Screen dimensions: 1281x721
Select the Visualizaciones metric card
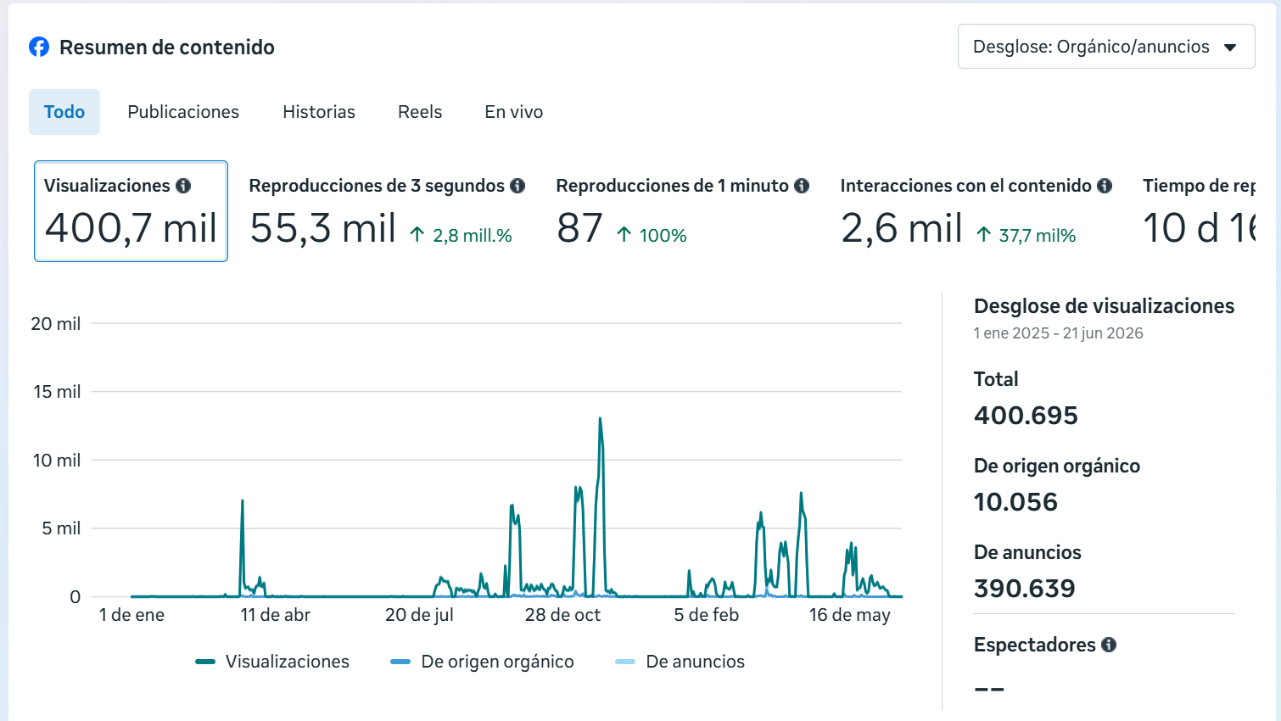coord(131,211)
